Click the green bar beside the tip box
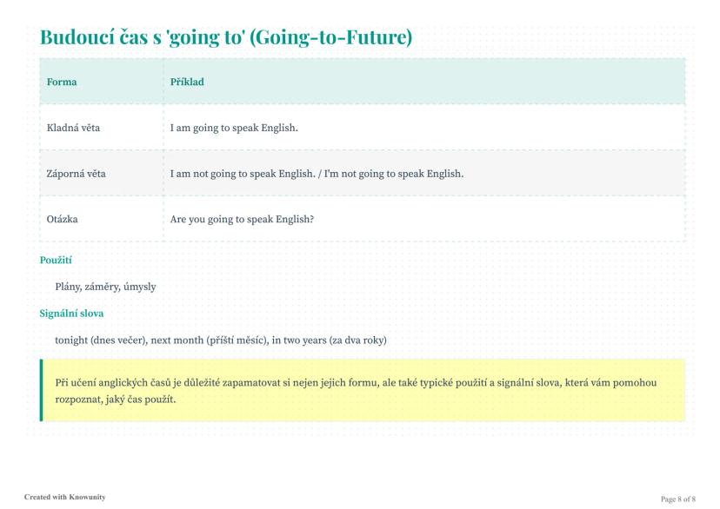 click(x=42, y=390)
